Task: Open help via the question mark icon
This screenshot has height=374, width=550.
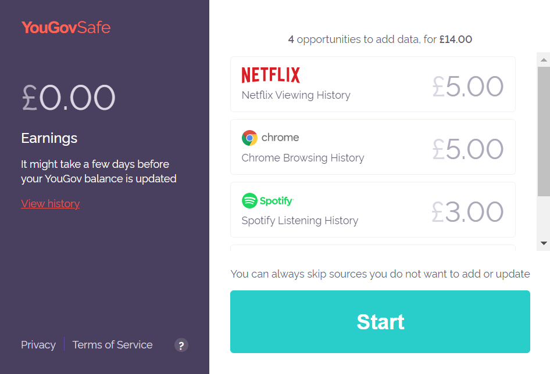Action: [181, 345]
